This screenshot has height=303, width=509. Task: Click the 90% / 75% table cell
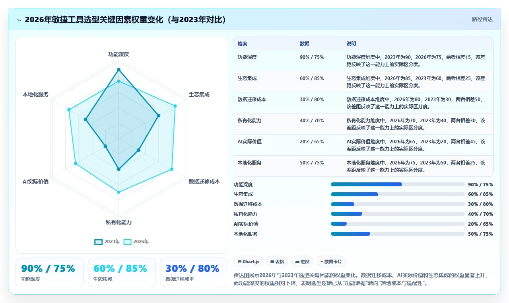[312, 57]
